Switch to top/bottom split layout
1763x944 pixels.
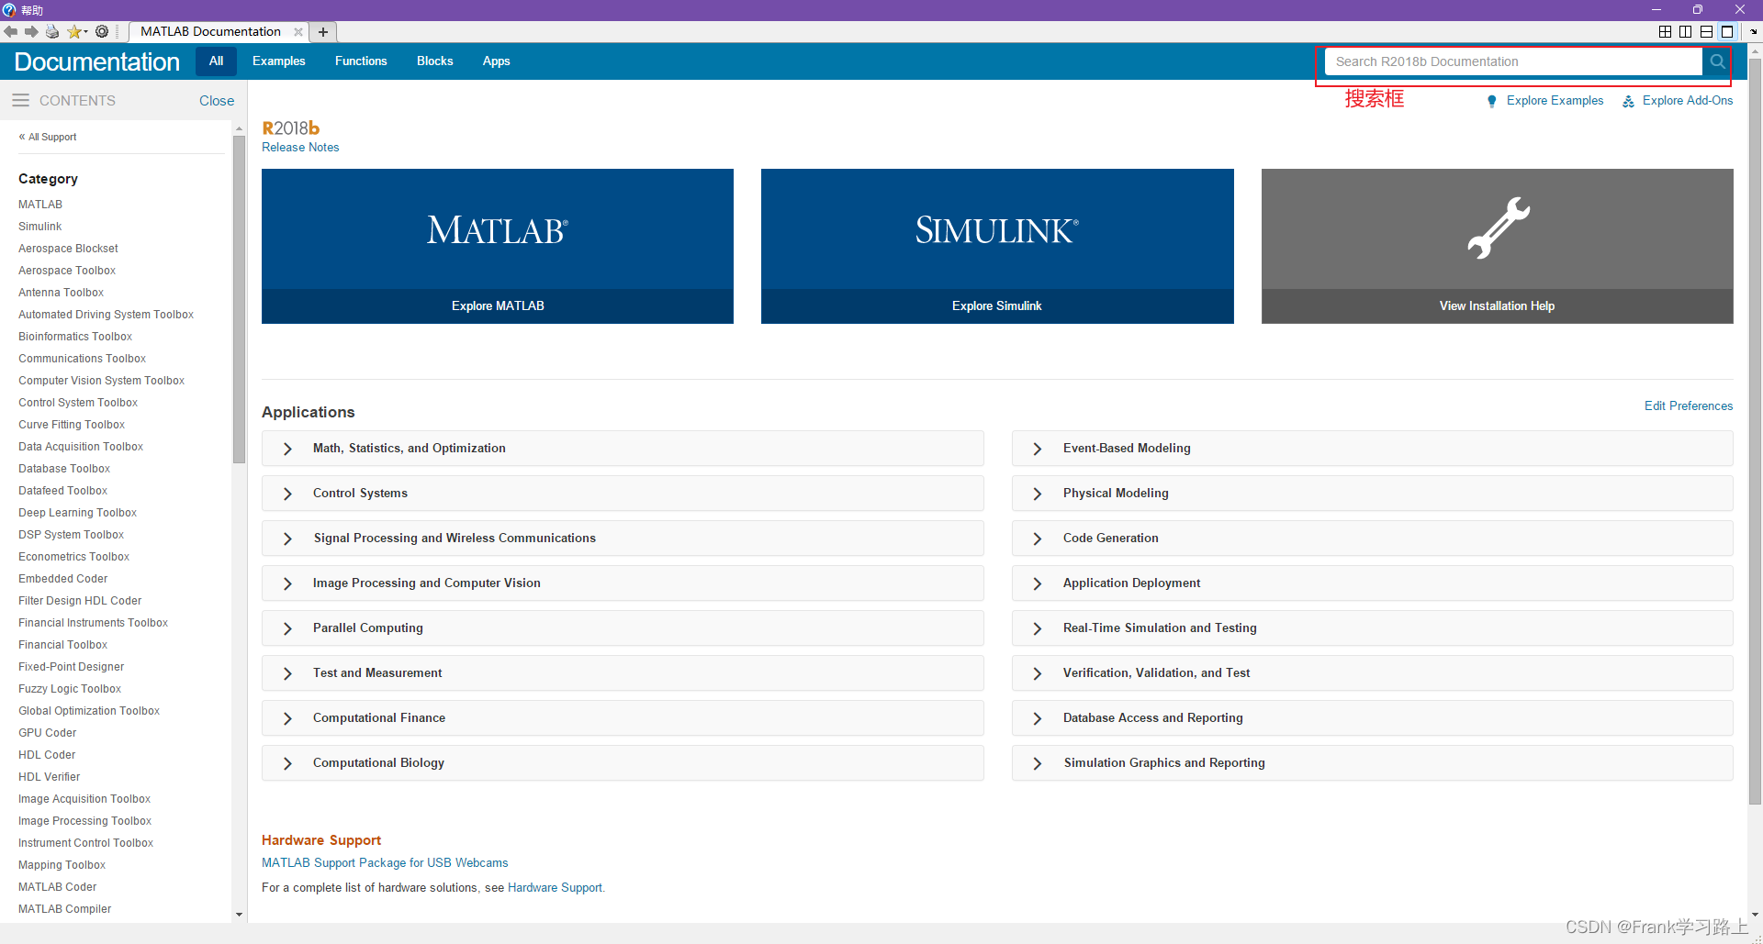pos(1706,31)
